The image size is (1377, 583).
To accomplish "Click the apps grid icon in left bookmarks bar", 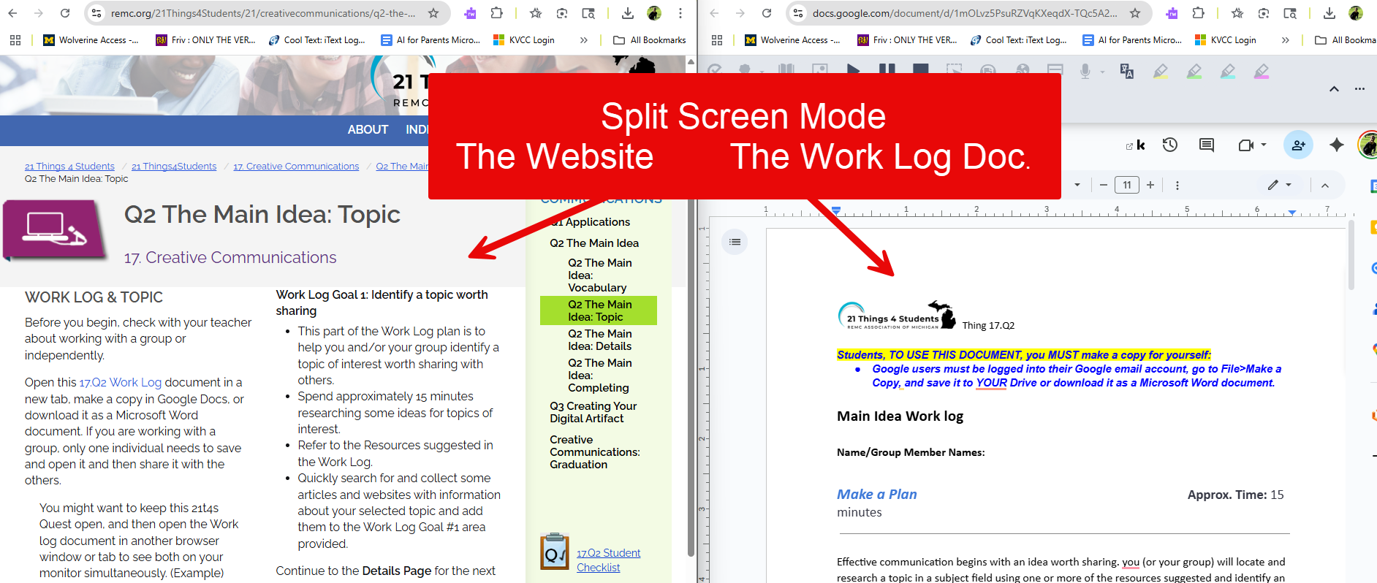I will click(x=15, y=40).
